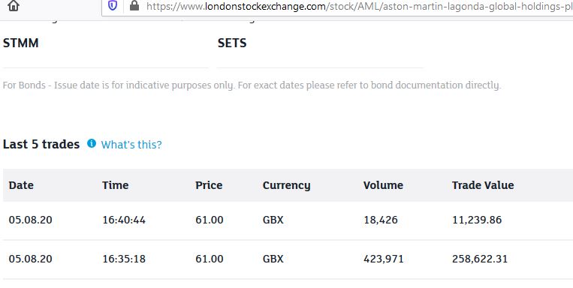
Task: Click the info icon beside Last 5 trades
Action: (92, 143)
